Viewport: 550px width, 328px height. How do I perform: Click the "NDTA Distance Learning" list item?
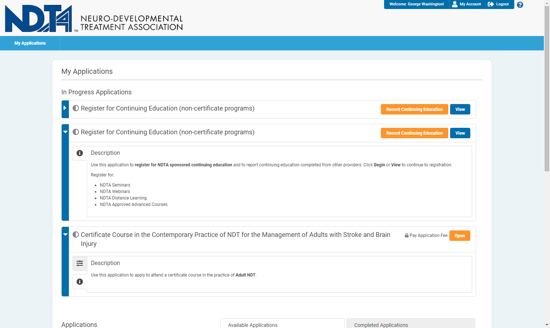click(x=123, y=198)
